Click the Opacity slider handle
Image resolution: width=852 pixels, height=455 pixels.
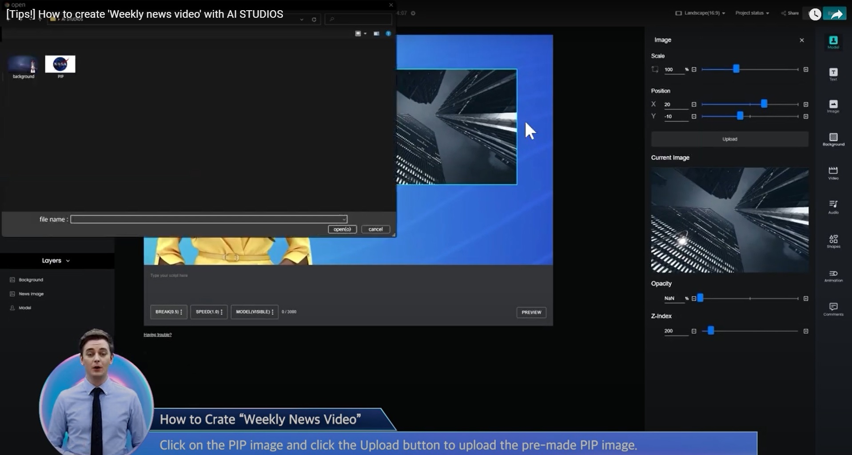700,298
